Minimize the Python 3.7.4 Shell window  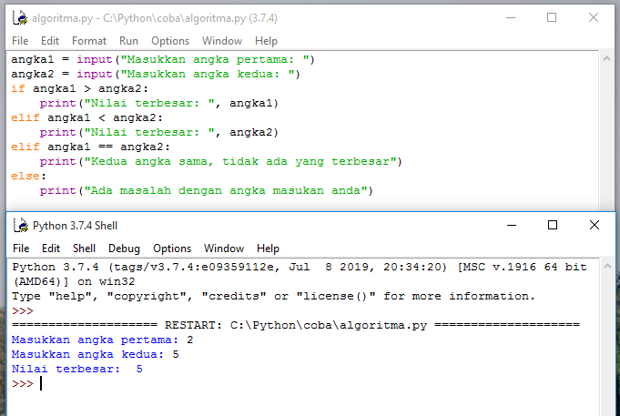(512, 225)
